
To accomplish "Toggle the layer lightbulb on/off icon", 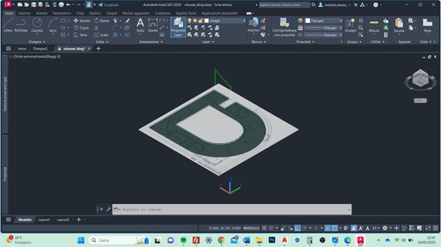I will click(189, 21).
